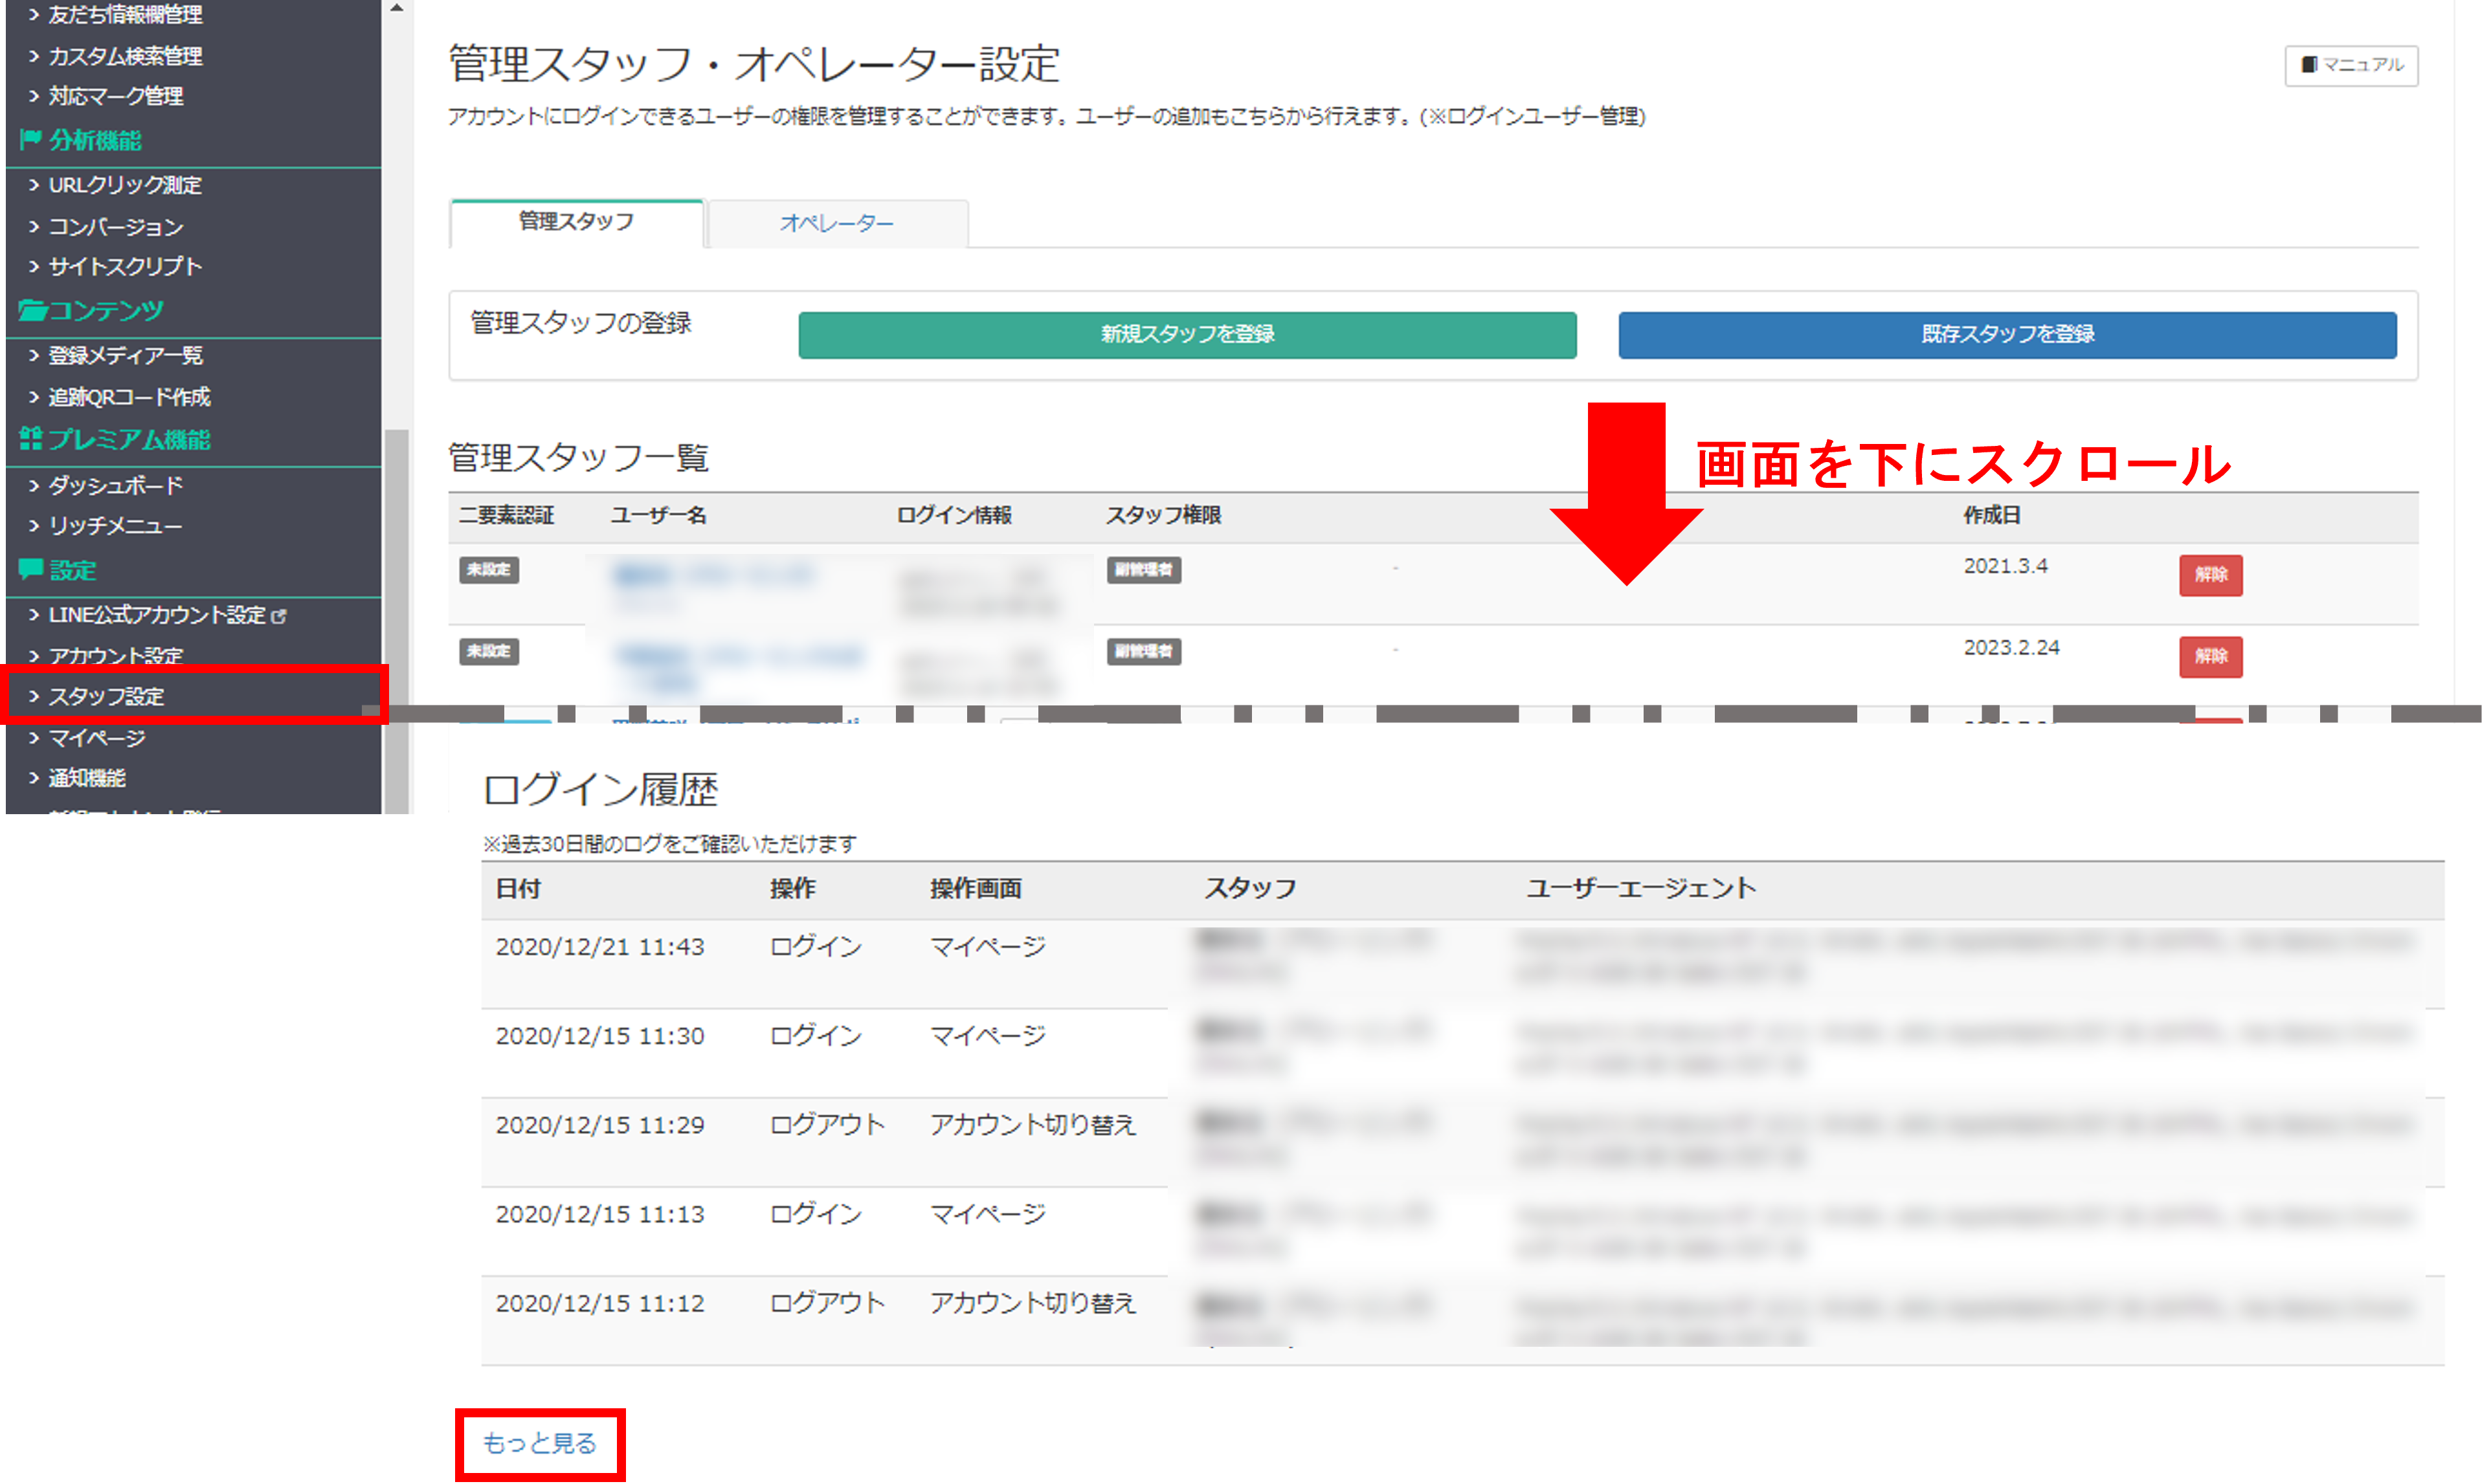
Task: Click the 未設定 badge in the 2021.3.4 row
Action: (490, 570)
